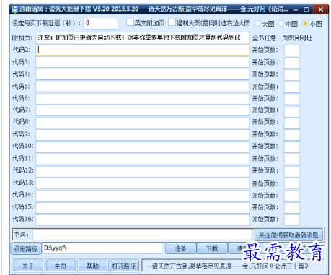
Task: Enable the 英文附加页 checkbox
Action: point(130,22)
